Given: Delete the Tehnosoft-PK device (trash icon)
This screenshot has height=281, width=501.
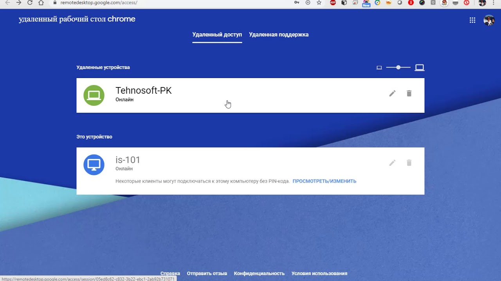Looking at the screenshot, I should click(409, 93).
